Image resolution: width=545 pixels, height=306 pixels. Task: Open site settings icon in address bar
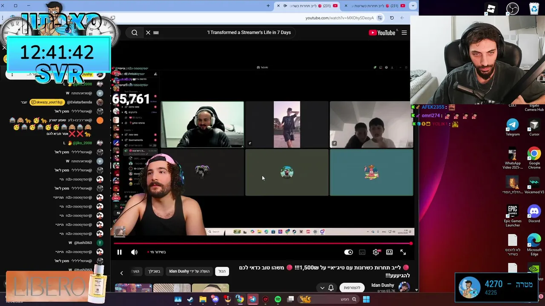(380, 18)
